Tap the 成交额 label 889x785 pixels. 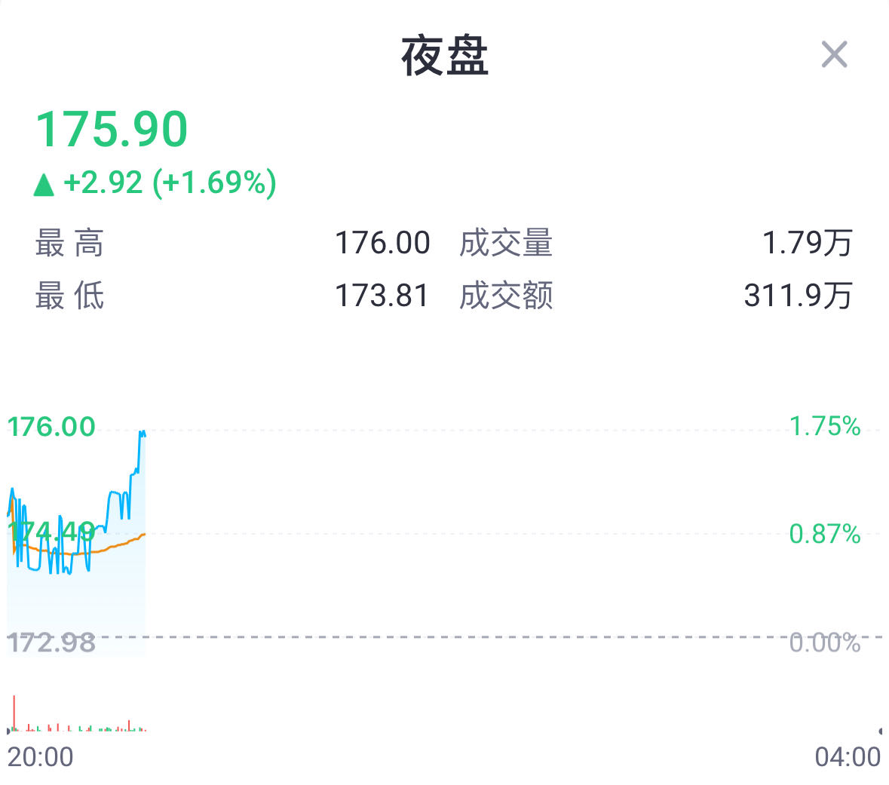coord(506,296)
